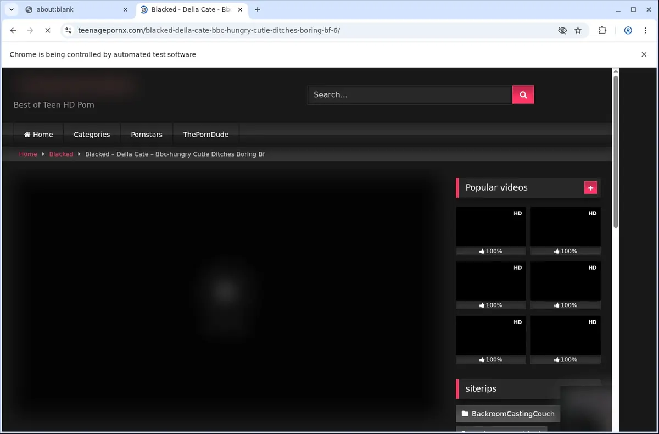
Task: Click into the site Search field
Action: [410, 94]
